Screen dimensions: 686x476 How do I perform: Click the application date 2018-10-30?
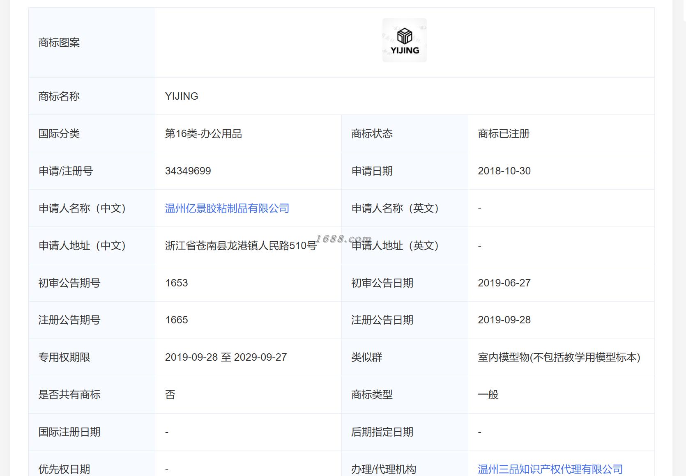point(504,171)
